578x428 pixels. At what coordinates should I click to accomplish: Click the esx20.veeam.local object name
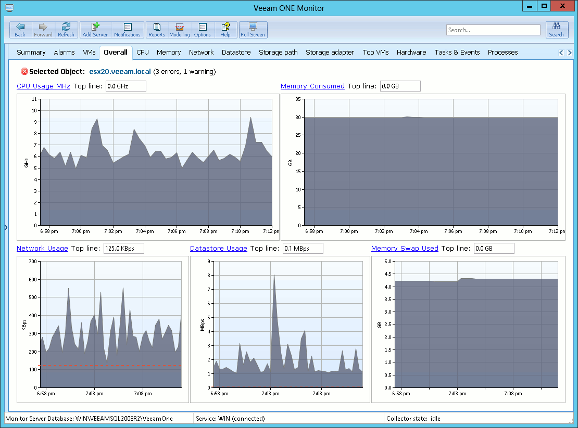(x=120, y=71)
